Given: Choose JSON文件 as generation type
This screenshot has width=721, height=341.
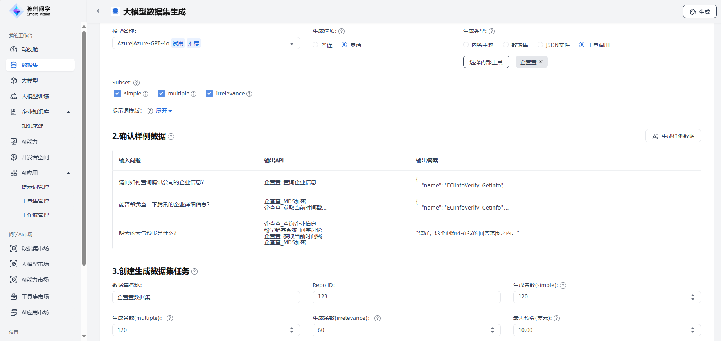Looking at the screenshot, I should coord(540,45).
